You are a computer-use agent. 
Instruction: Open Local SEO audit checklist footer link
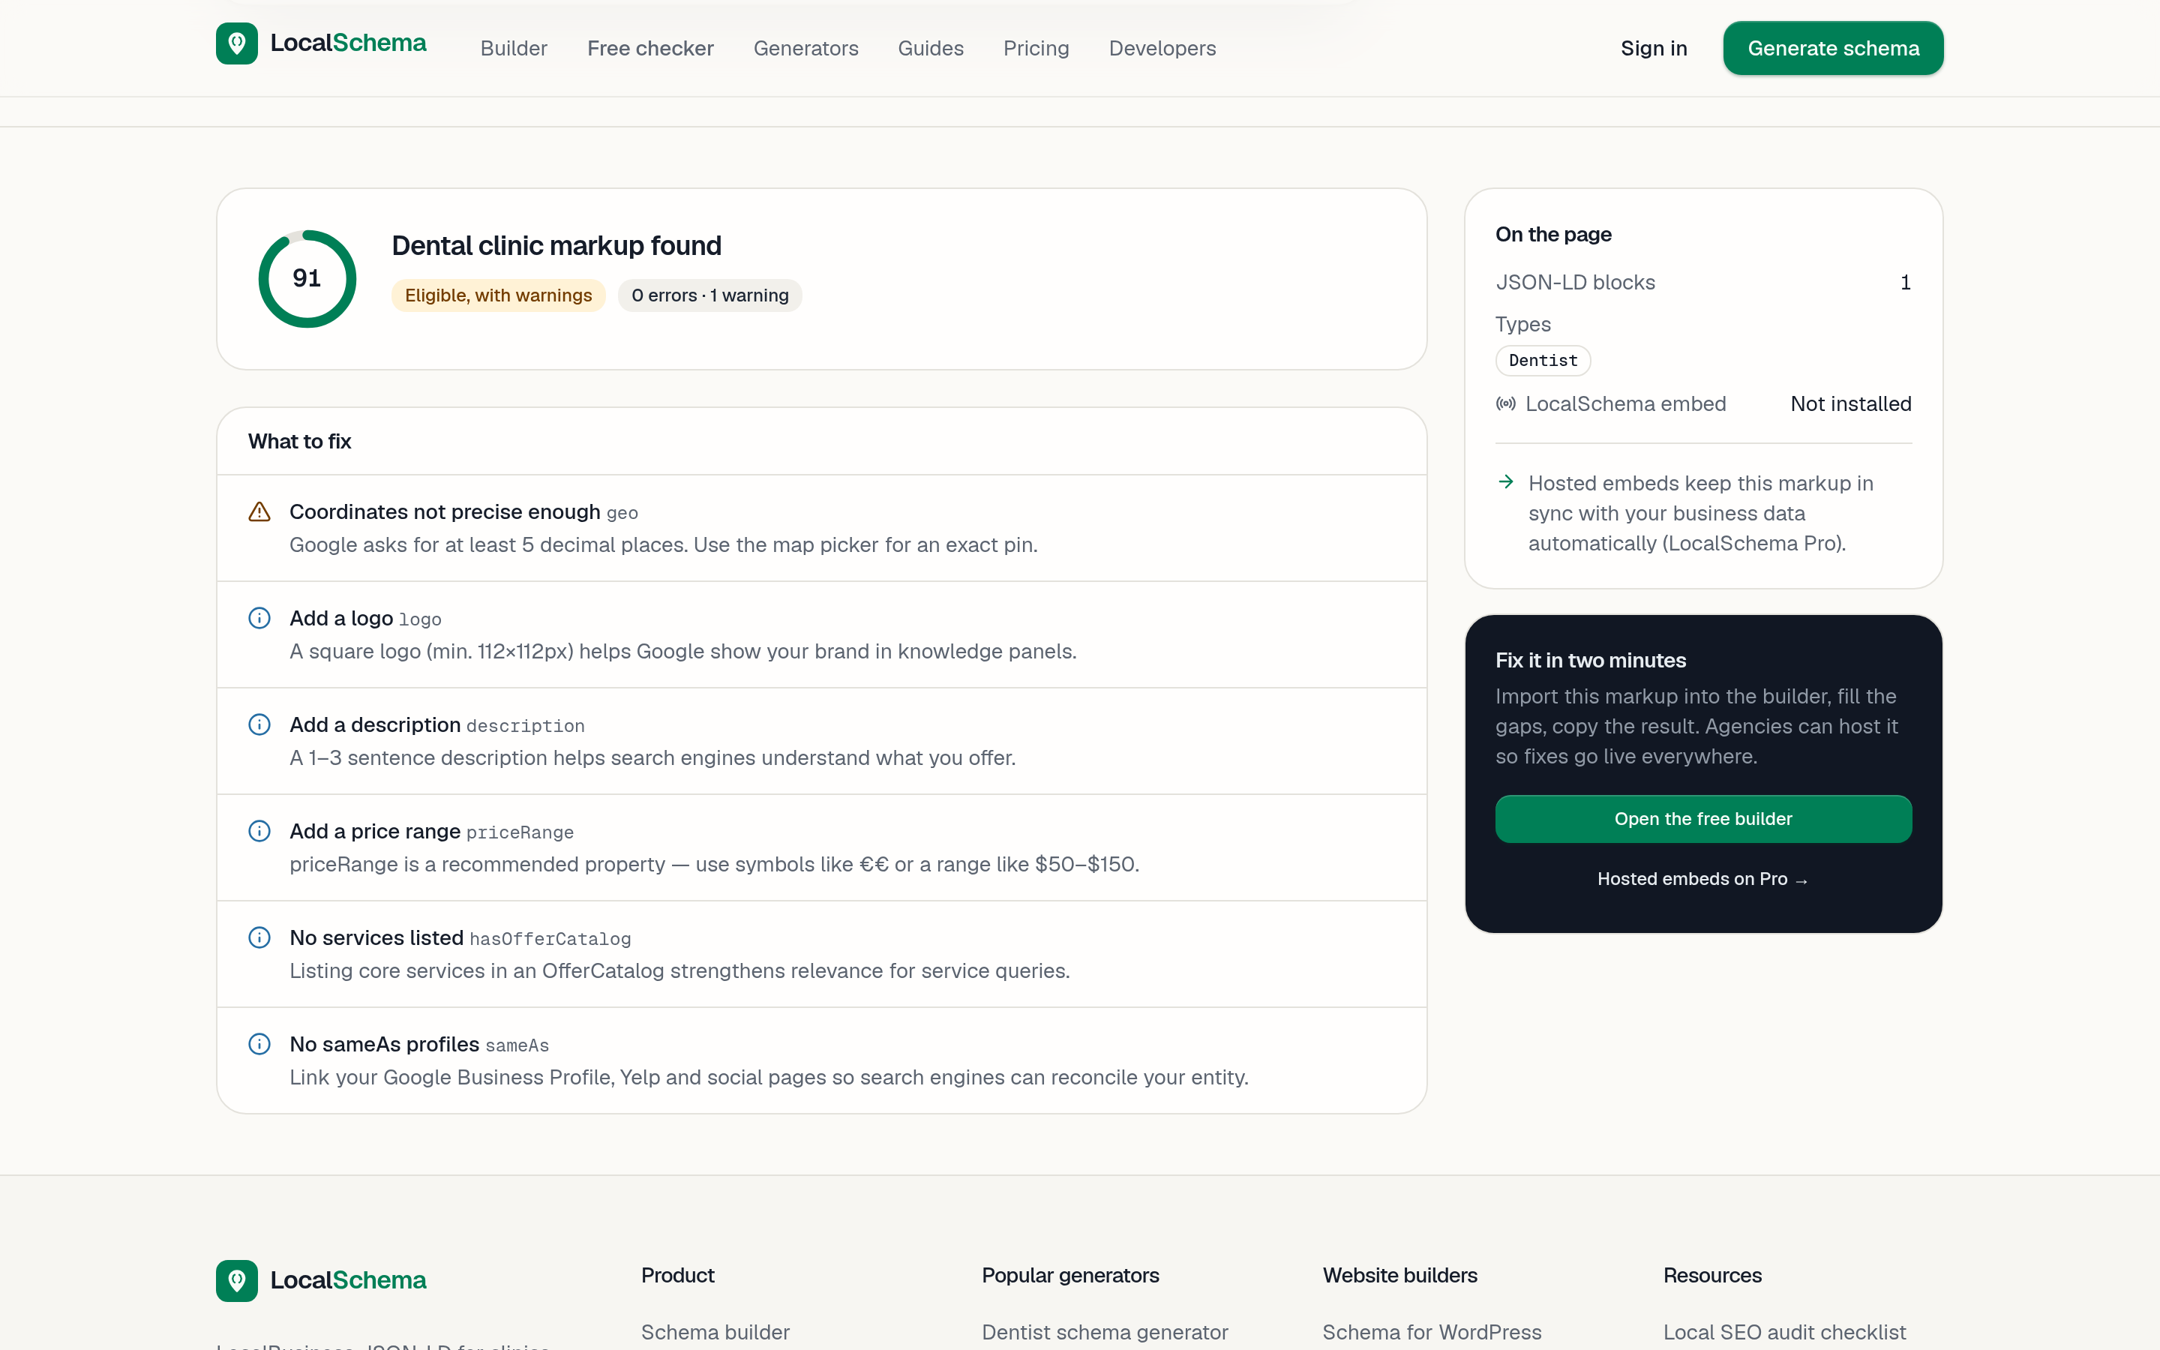(1783, 1331)
